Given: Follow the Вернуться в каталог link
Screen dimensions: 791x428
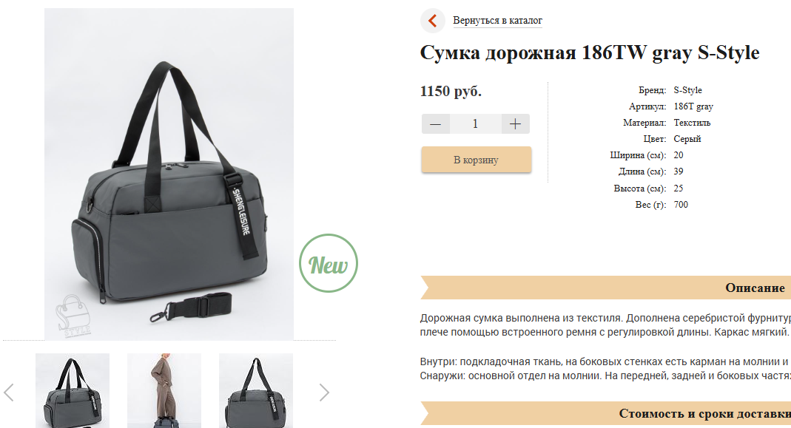Looking at the screenshot, I should tap(497, 21).
